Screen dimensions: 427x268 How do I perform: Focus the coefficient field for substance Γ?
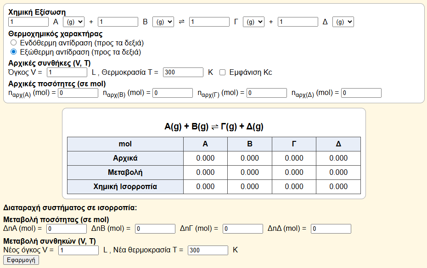pos(209,22)
